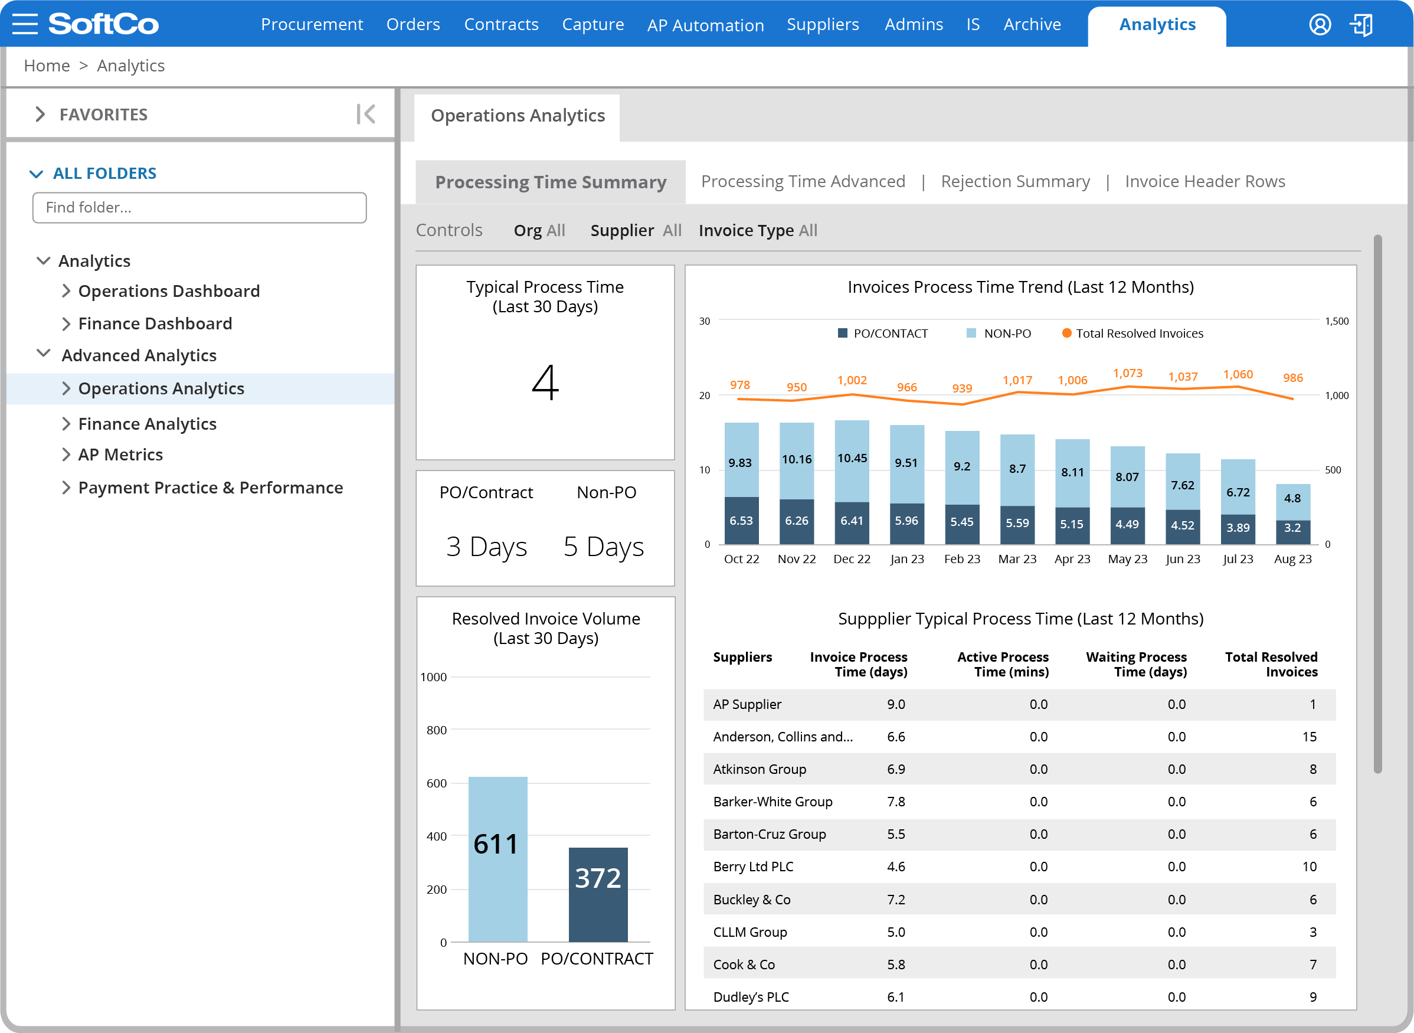Click the logout icon
The width and height of the screenshot is (1414, 1033).
[1361, 24]
